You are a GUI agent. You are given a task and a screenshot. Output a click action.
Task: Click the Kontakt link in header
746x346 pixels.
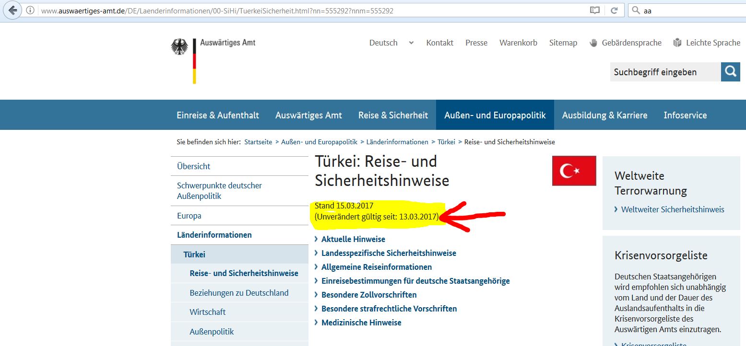[439, 43]
